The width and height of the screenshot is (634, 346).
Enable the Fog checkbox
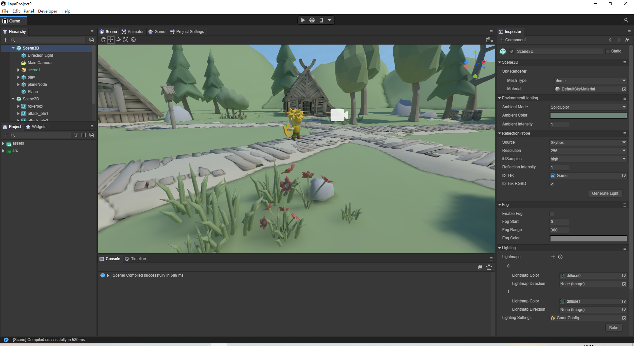(x=552, y=214)
